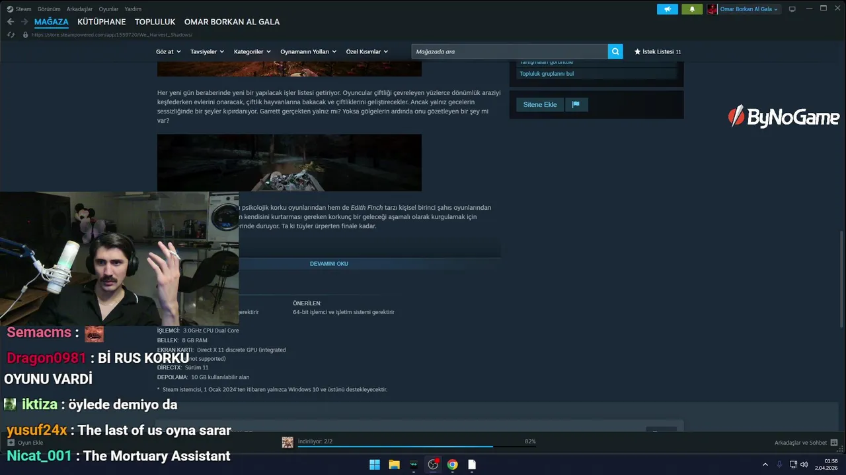The height and width of the screenshot is (475, 846).
Task: Reload the store page
Action: click(11, 35)
